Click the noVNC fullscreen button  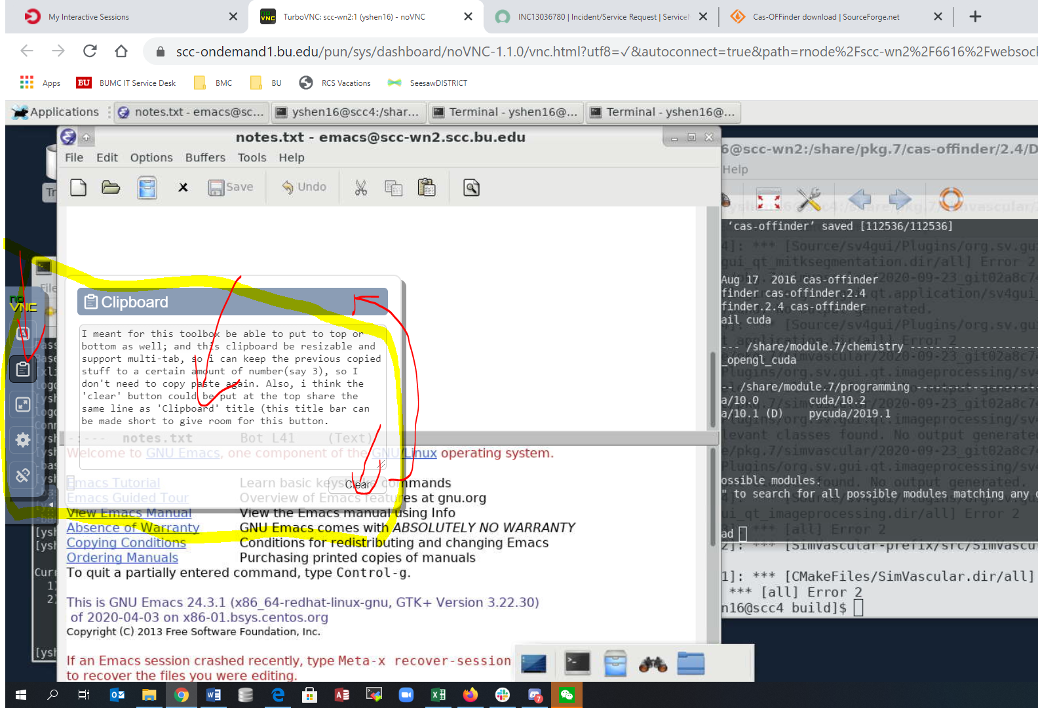pos(23,404)
